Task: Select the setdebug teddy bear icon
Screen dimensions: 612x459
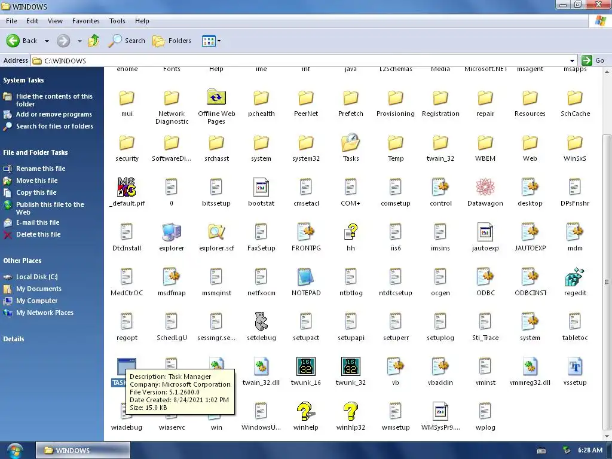Action: pyautogui.click(x=261, y=322)
